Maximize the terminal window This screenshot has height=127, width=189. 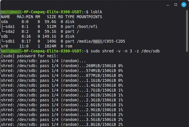pyautogui.click(x=176, y=5)
